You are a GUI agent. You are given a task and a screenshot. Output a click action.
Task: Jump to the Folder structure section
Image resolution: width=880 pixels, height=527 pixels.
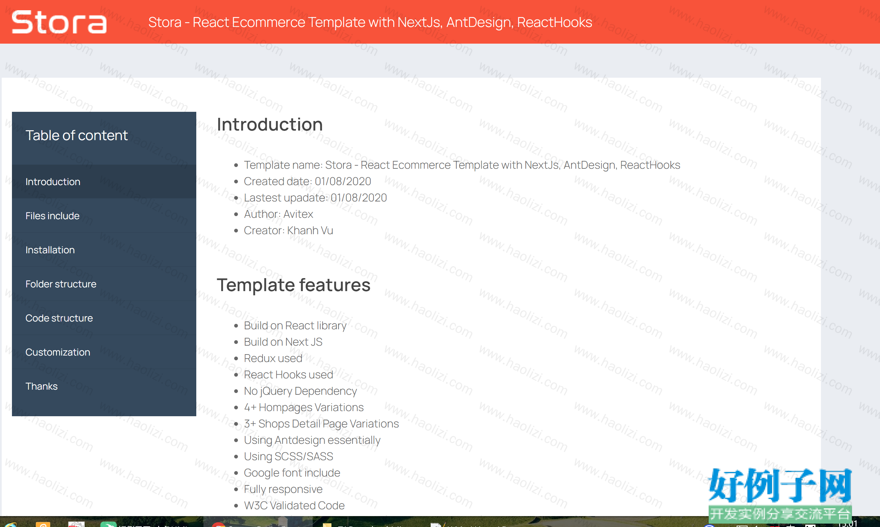[x=104, y=284]
